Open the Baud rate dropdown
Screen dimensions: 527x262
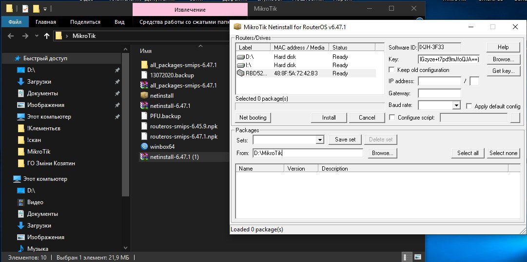click(456, 105)
